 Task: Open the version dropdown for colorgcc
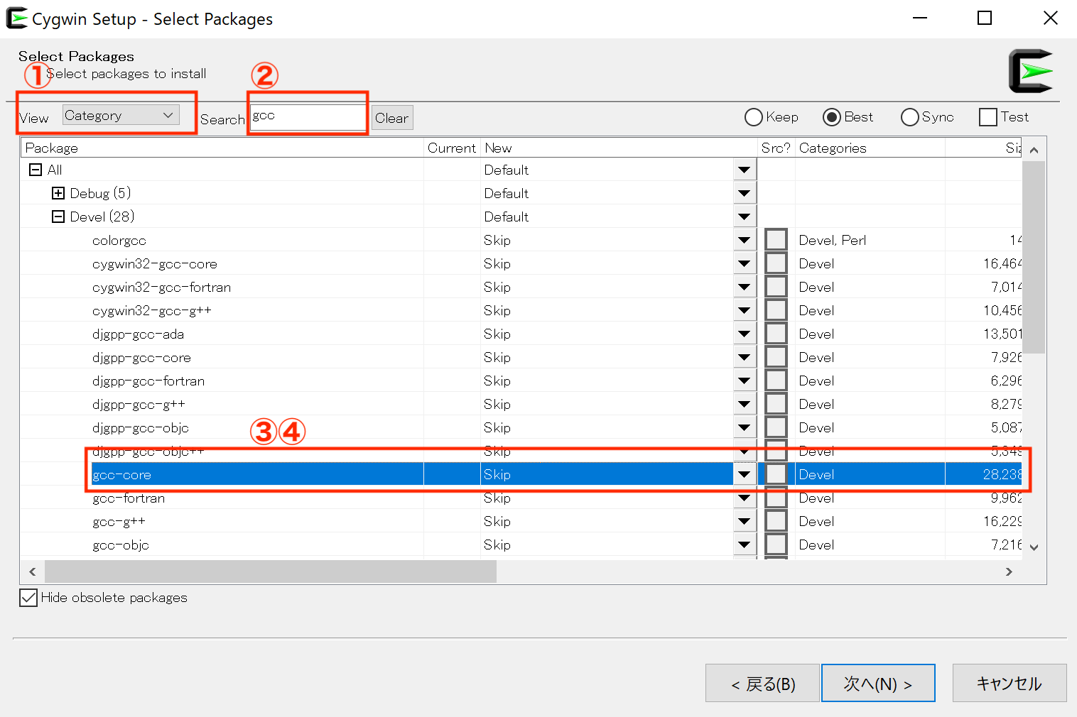(x=744, y=240)
